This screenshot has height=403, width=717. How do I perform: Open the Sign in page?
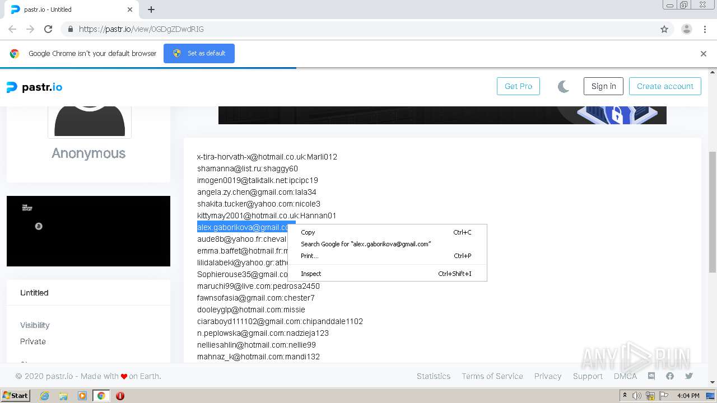click(603, 86)
